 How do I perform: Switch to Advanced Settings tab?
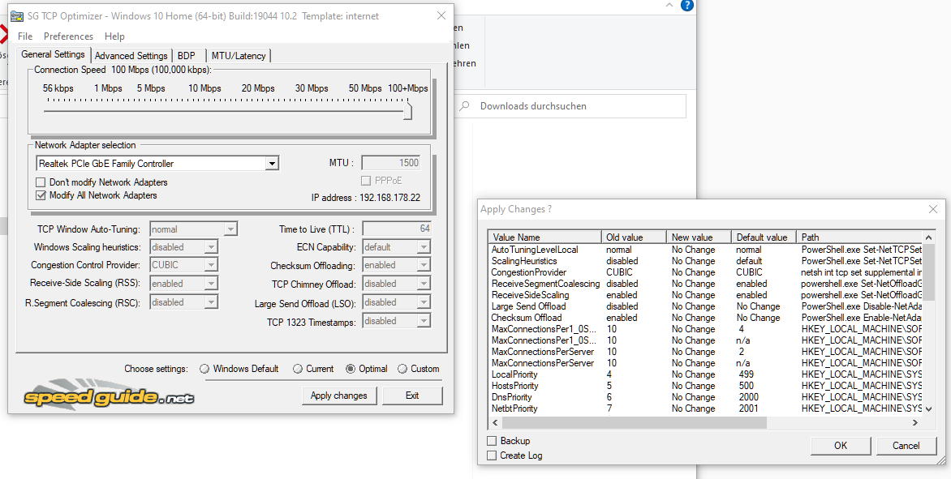[x=131, y=56]
